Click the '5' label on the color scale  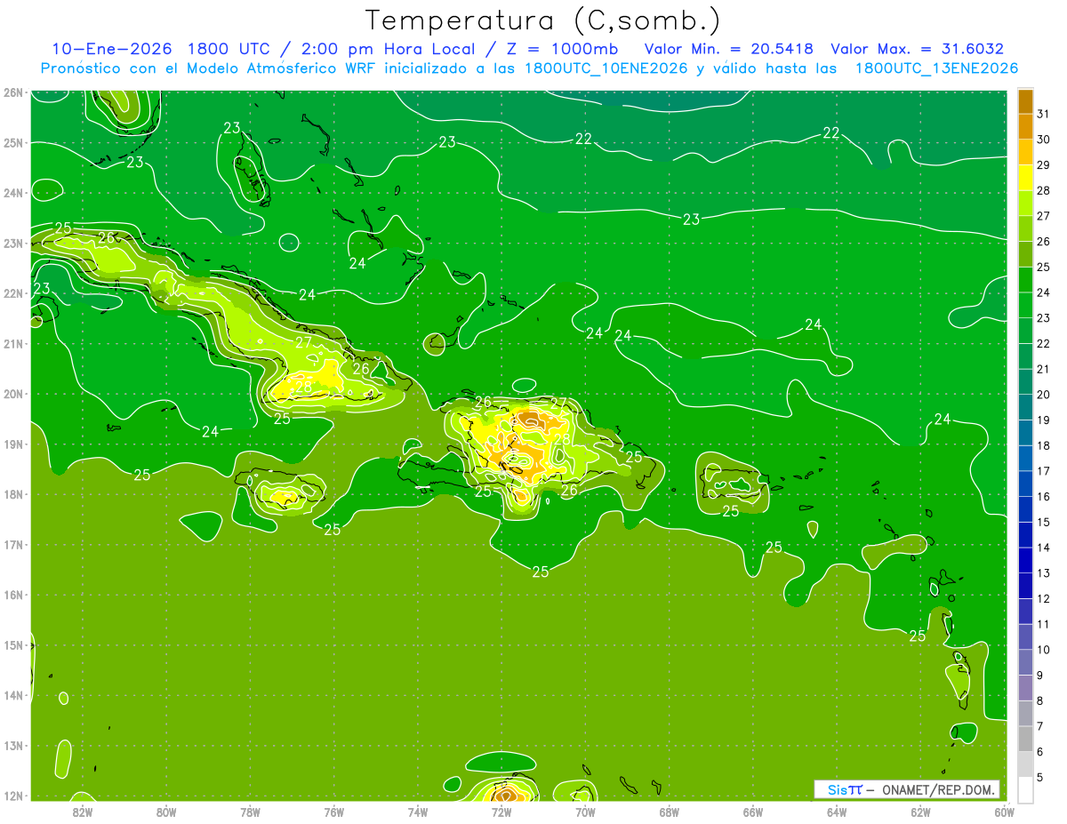coord(1040,778)
